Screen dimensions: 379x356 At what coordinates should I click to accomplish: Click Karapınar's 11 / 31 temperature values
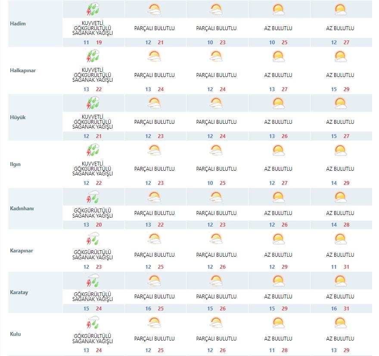pyautogui.click(x=340, y=267)
